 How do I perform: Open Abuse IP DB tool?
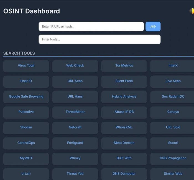click(124, 112)
